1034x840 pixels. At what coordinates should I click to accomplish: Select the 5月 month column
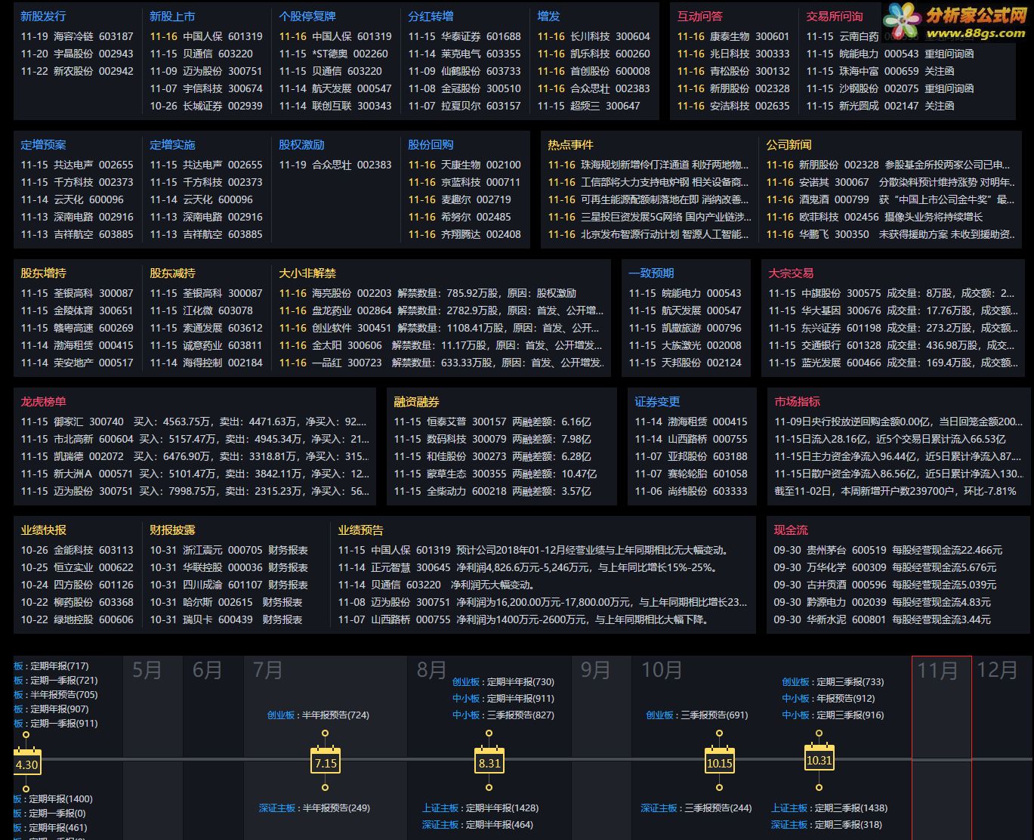(x=153, y=748)
